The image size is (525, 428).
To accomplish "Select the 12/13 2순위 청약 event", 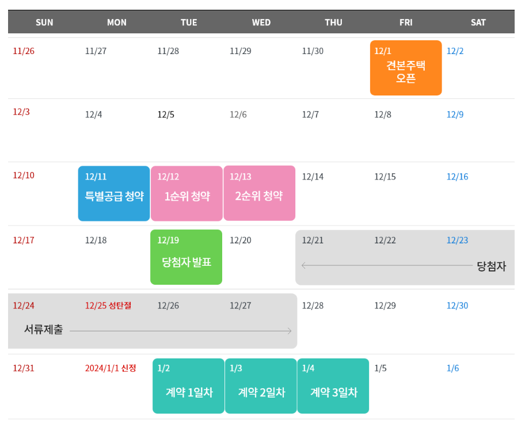I will 259,193.
